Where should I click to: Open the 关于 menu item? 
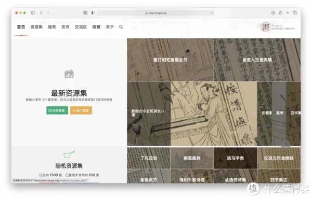(x=110, y=27)
